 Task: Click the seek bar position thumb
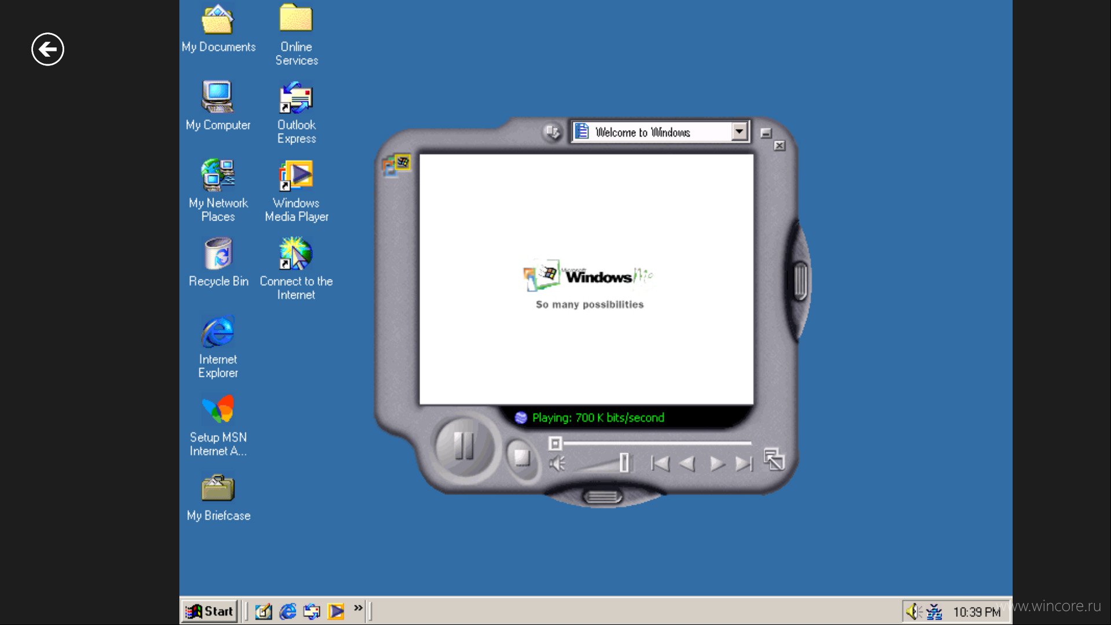point(555,443)
